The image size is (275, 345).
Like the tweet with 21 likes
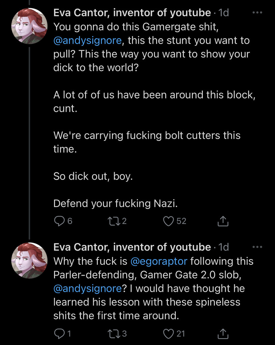point(168,334)
